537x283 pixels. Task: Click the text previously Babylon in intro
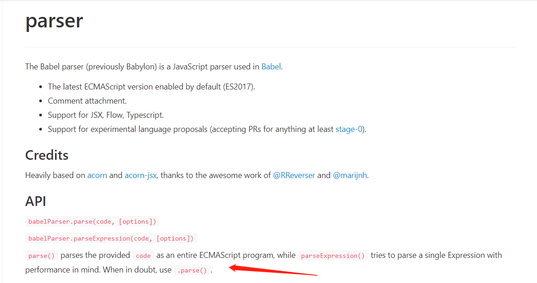pos(122,67)
